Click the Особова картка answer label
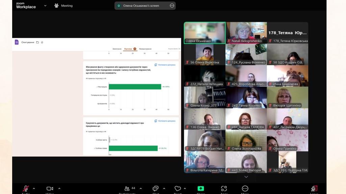This screenshot has height=194, width=346. click(101, 140)
